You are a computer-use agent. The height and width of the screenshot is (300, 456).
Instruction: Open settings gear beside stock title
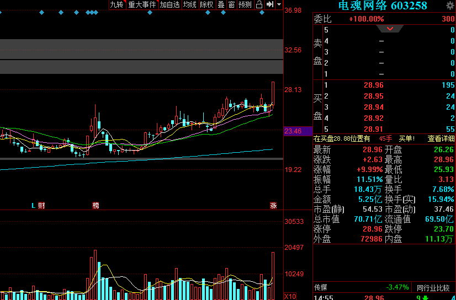tap(450, 5)
